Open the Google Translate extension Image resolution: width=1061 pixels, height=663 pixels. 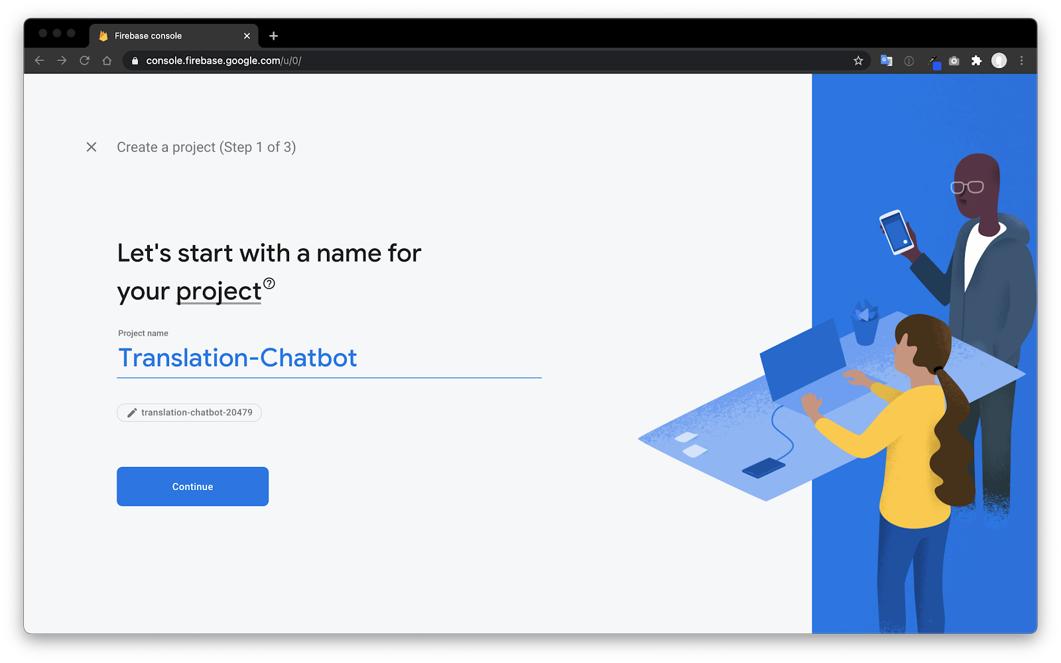tap(887, 60)
